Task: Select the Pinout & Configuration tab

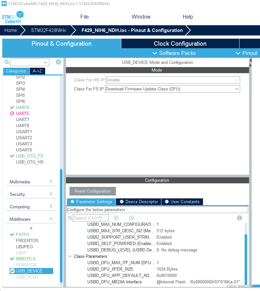Action: coord(61,44)
